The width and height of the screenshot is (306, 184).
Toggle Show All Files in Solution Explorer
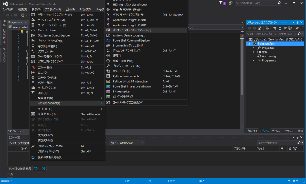point(290,28)
